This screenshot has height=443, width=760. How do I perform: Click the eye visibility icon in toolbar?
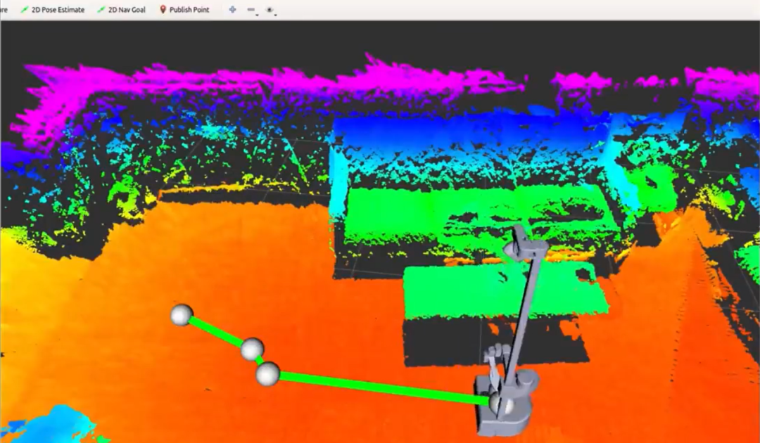(269, 10)
